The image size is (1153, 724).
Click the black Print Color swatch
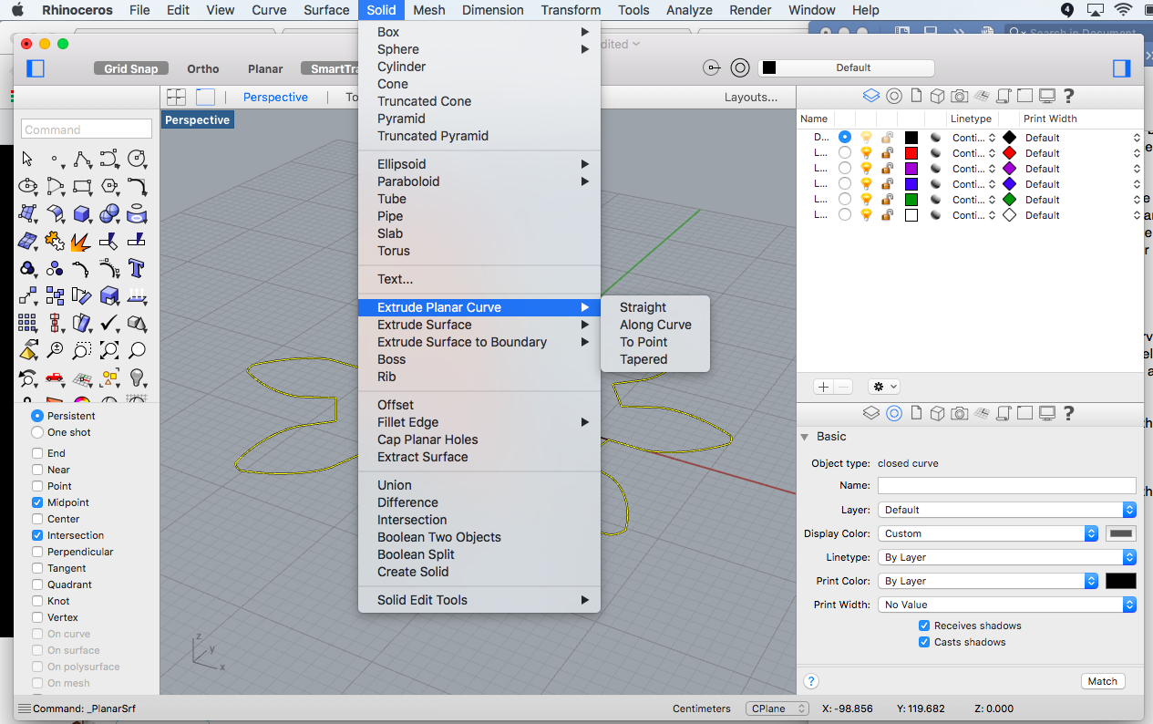tap(1121, 581)
